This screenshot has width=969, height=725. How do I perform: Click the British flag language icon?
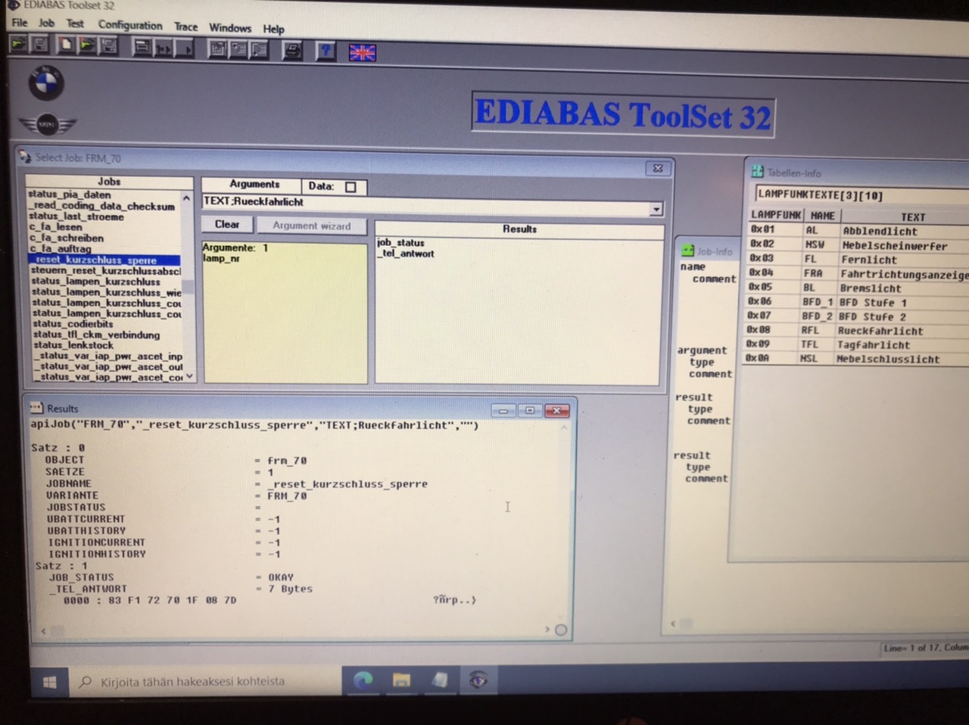[x=362, y=52]
